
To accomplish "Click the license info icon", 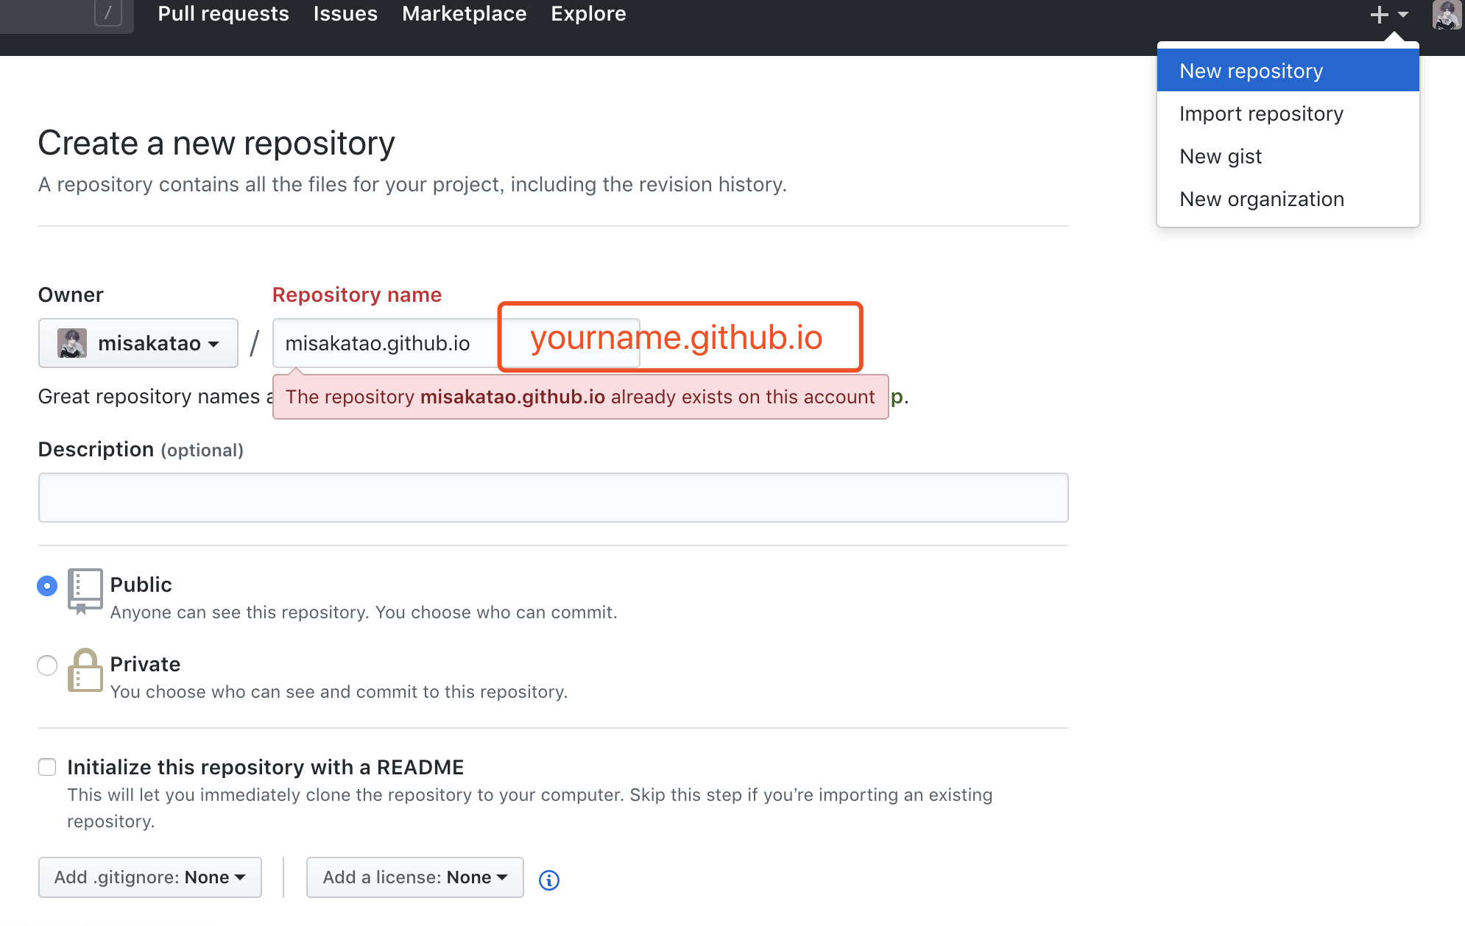I will click(x=549, y=880).
